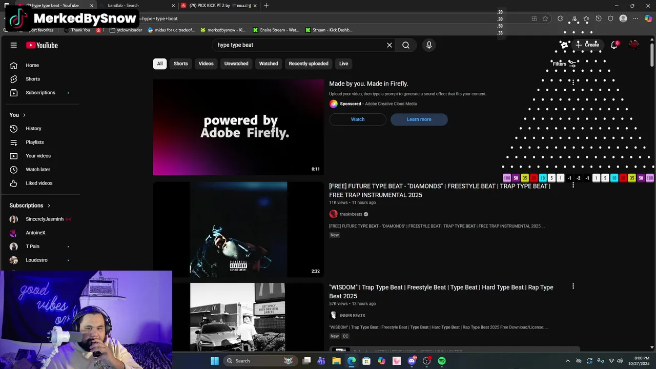
Task: Select the Shorts filter chip
Action: point(181,64)
